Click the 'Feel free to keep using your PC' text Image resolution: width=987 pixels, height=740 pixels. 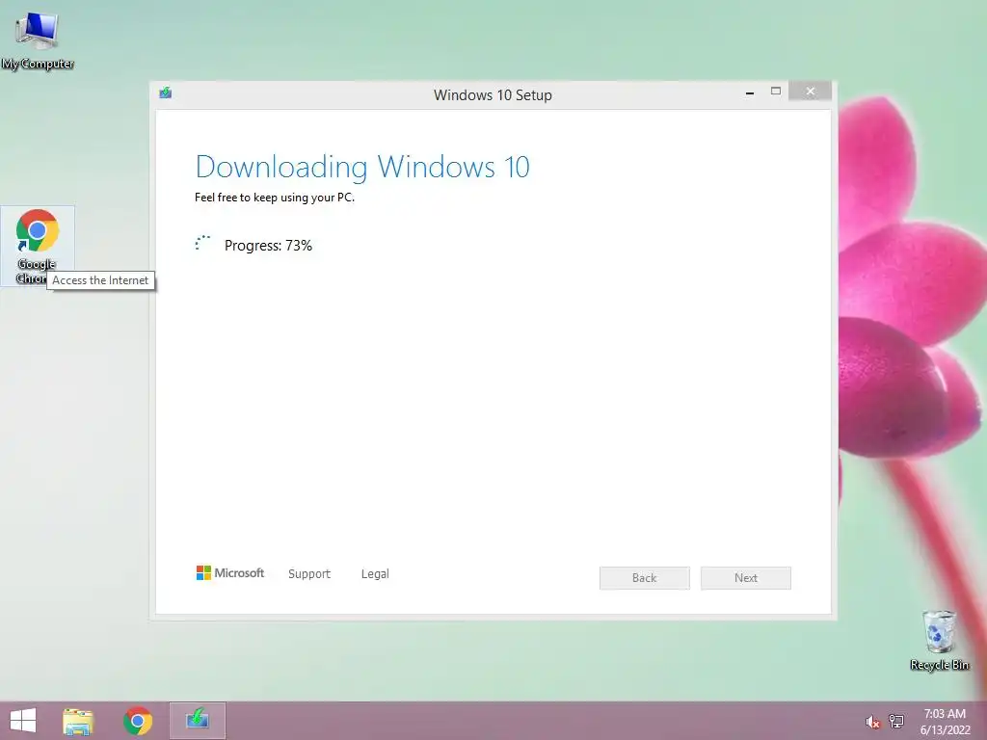[x=275, y=198]
